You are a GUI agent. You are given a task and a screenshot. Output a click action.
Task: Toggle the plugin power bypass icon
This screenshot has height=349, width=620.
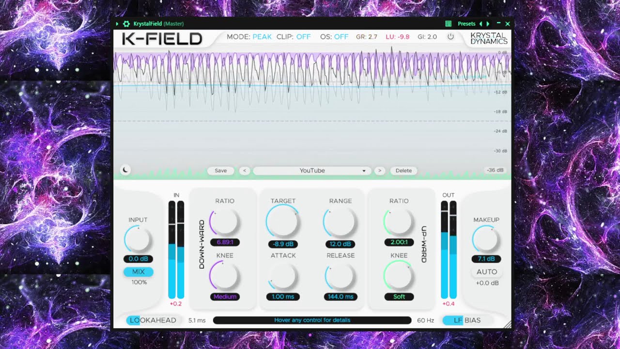click(x=450, y=37)
